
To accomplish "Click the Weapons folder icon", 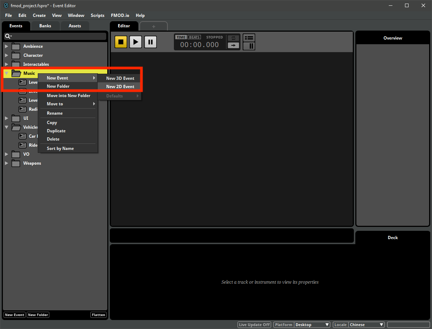I will coord(16,163).
